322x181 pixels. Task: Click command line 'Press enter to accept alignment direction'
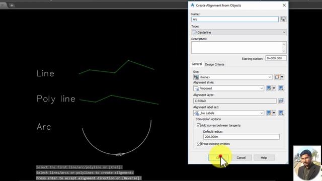click(x=89, y=178)
